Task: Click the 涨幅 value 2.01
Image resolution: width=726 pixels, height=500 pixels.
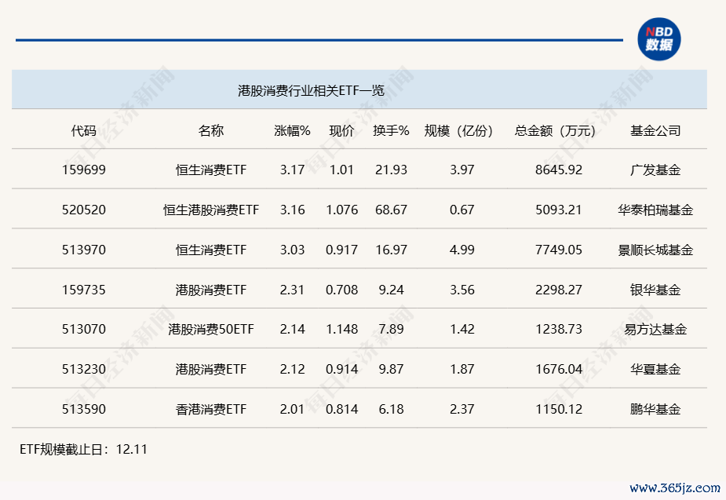Action: (x=292, y=409)
